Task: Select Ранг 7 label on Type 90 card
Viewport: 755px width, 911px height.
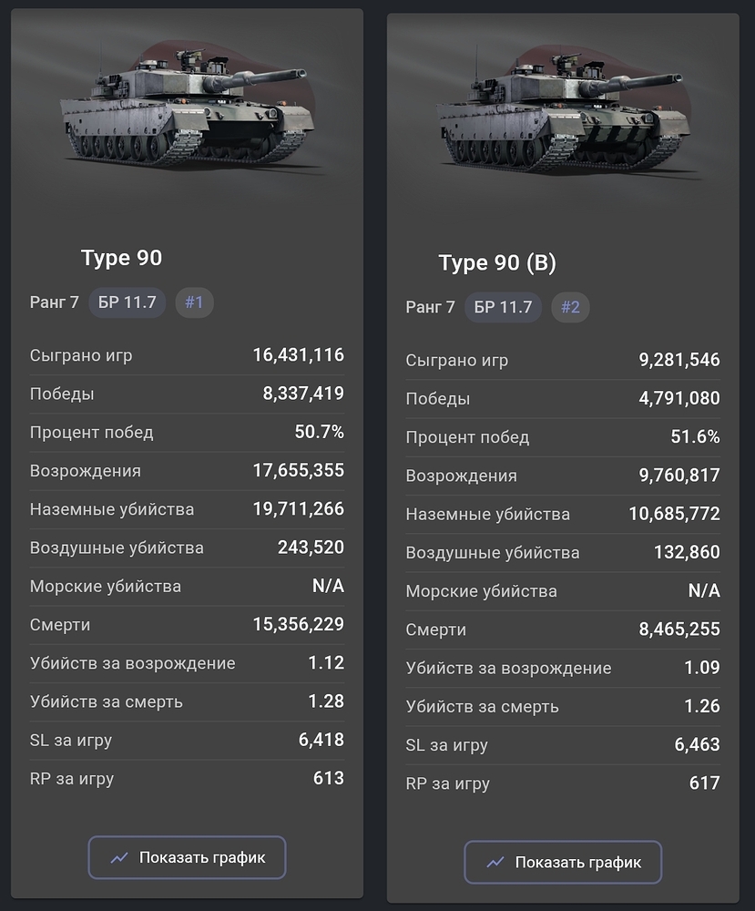Action: [x=54, y=302]
